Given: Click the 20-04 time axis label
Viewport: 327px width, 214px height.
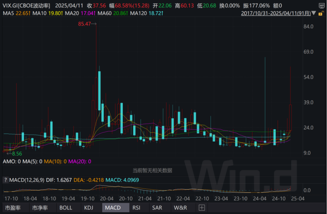Looking at the screenshot, I should (107, 199).
